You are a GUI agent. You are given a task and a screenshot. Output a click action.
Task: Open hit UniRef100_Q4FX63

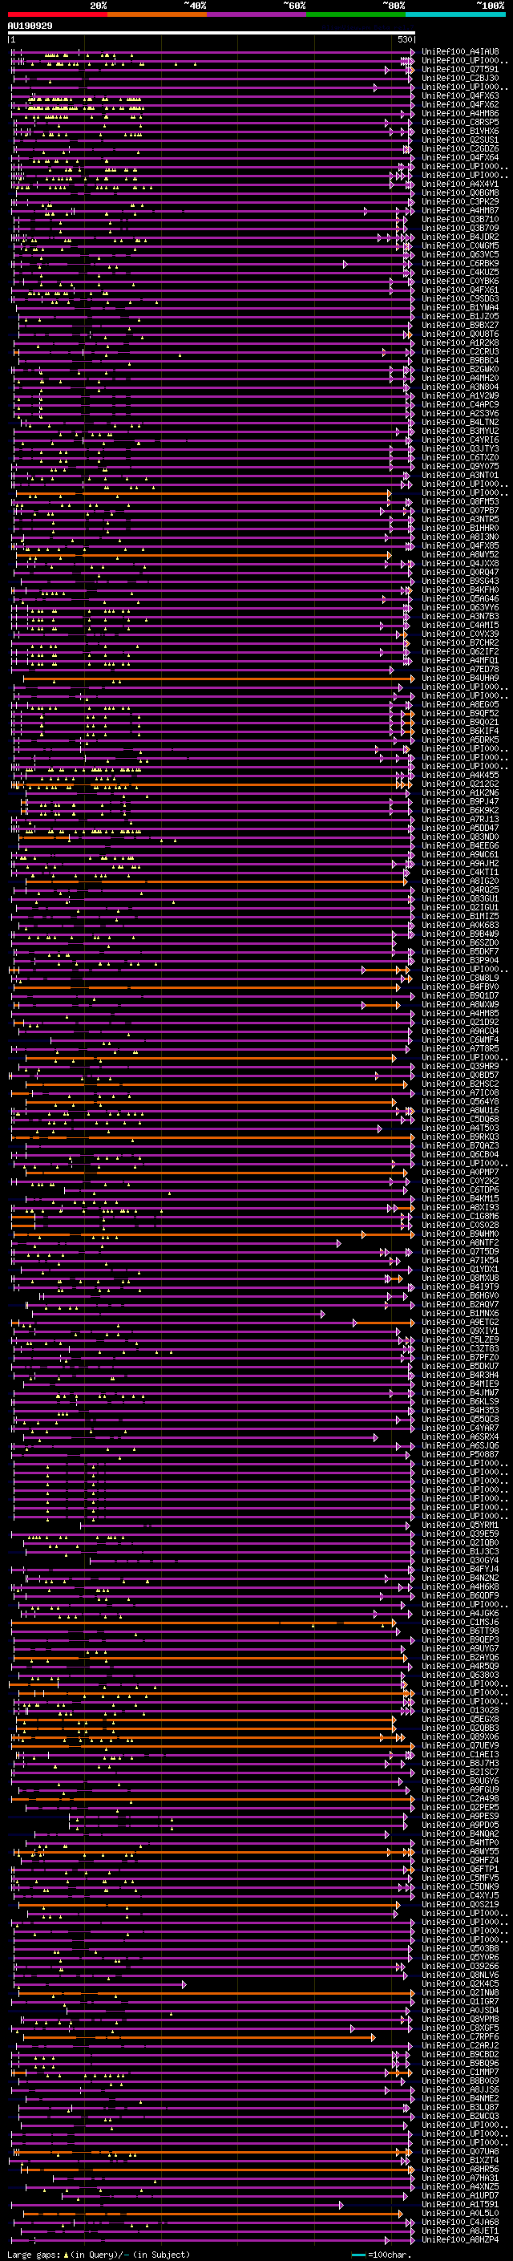tap(460, 95)
